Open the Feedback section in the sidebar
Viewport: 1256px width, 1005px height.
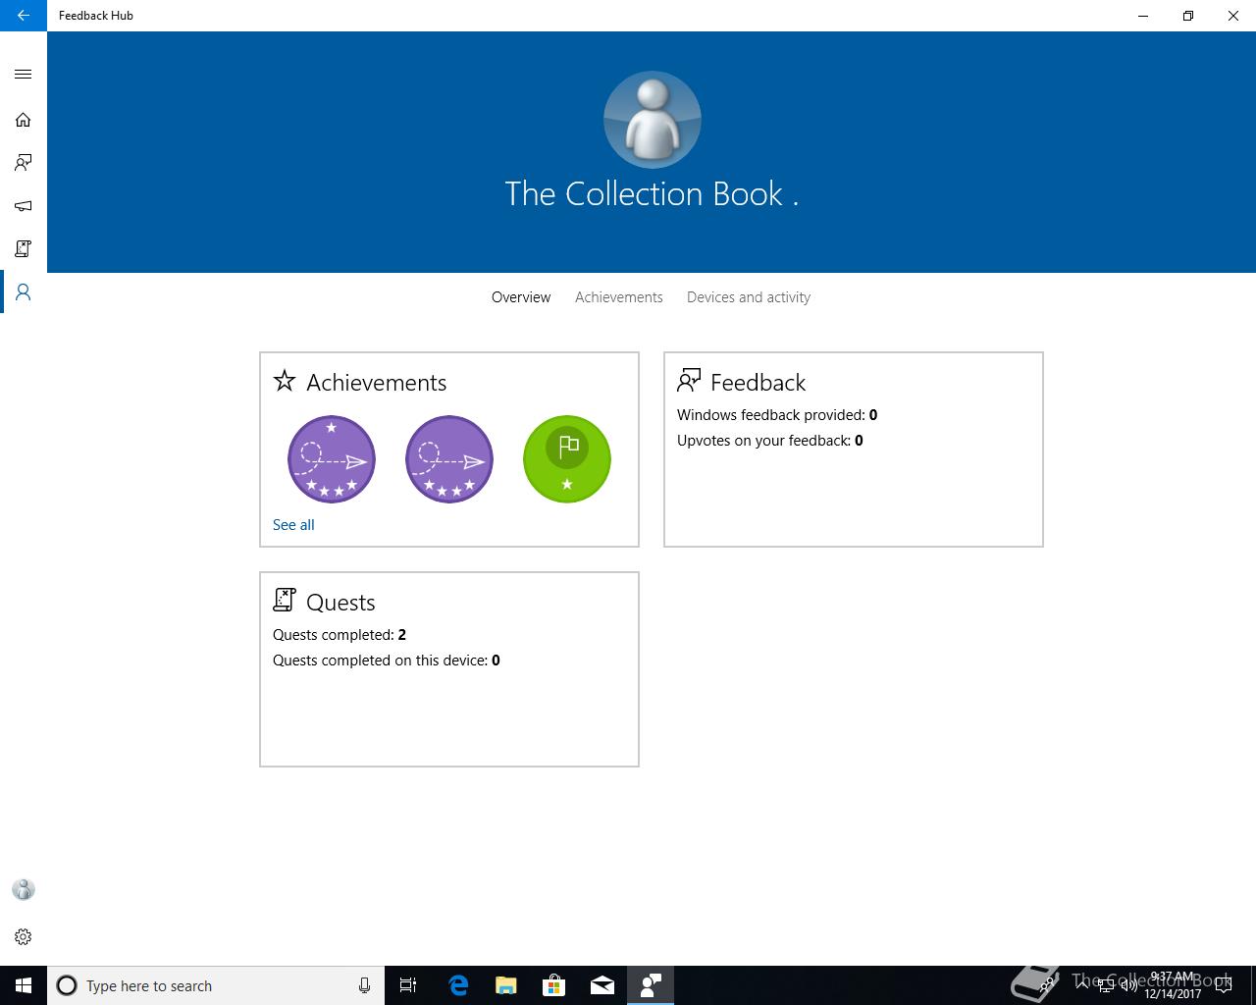pos(23,163)
